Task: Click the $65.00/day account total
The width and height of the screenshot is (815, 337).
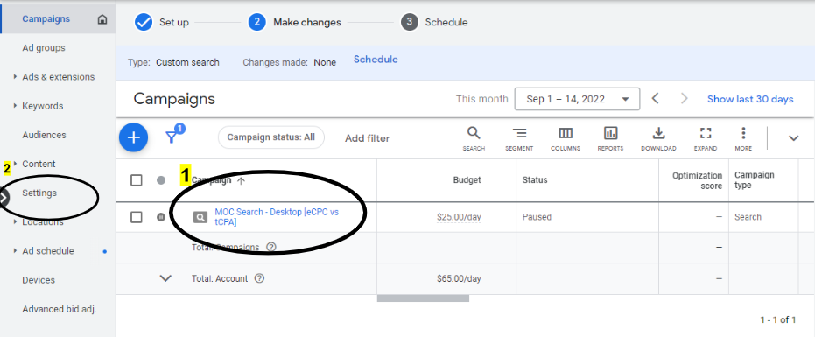Action: point(459,278)
